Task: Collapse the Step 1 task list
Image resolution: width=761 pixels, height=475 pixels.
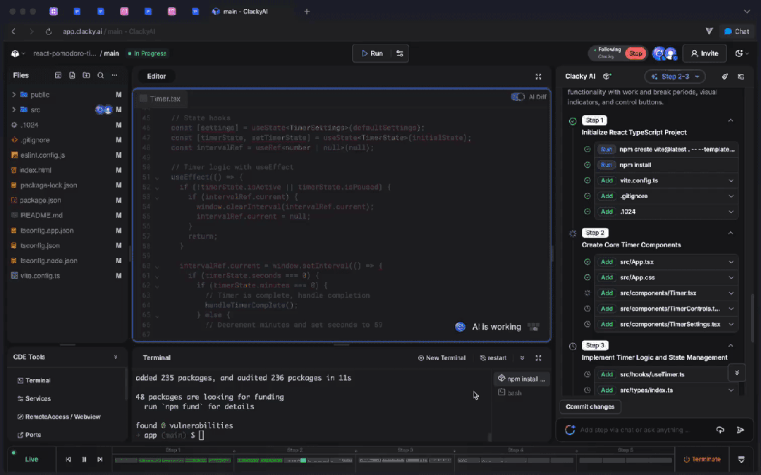Action: (x=731, y=120)
